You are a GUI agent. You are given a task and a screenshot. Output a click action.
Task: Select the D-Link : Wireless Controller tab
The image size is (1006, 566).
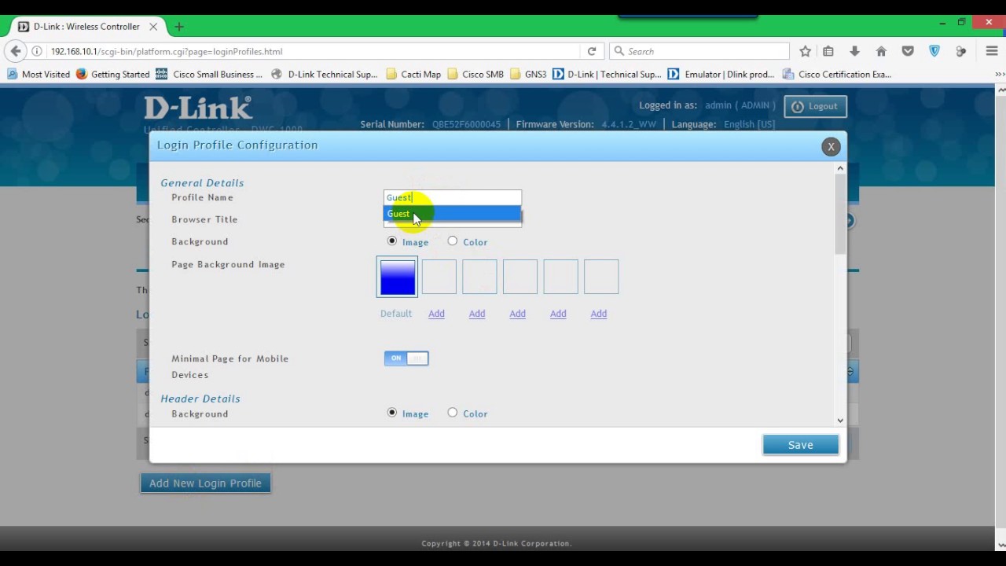pyautogui.click(x=86, y=27)
